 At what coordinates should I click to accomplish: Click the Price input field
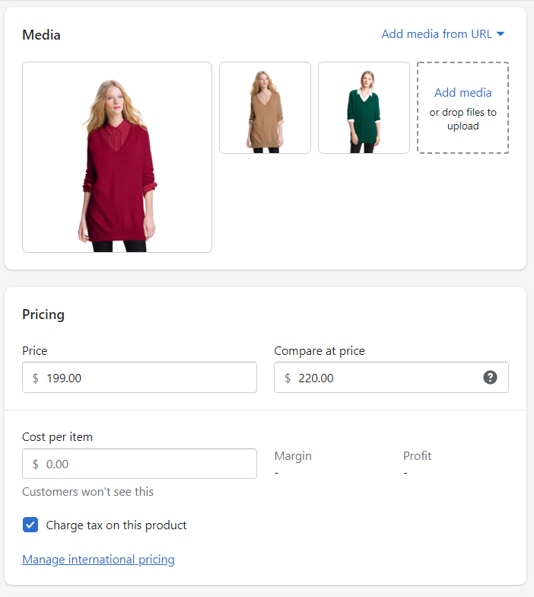140,378
